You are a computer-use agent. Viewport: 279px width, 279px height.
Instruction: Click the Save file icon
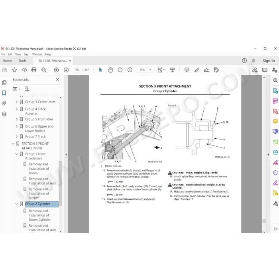click(x=5, y=70)
